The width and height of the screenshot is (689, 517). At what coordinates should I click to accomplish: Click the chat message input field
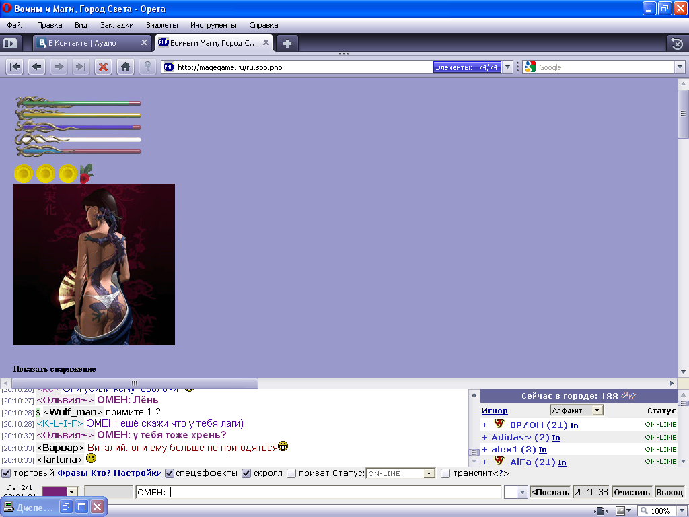(318, 492)
